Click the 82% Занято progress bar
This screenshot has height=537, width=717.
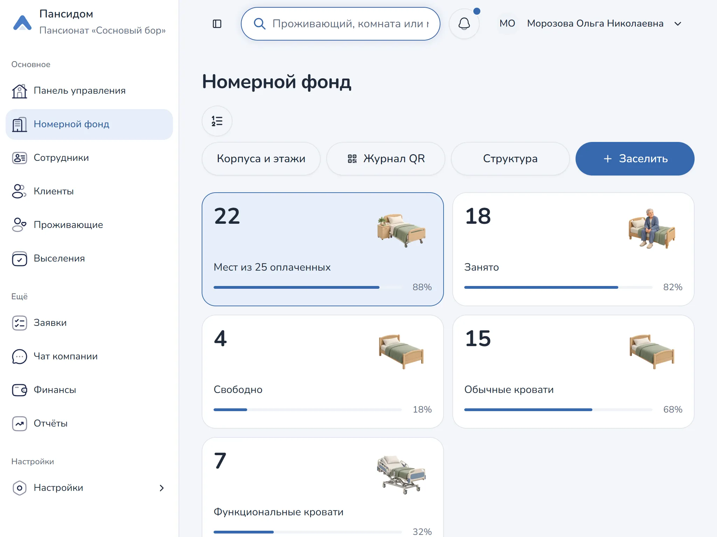[x=558, y=287]
